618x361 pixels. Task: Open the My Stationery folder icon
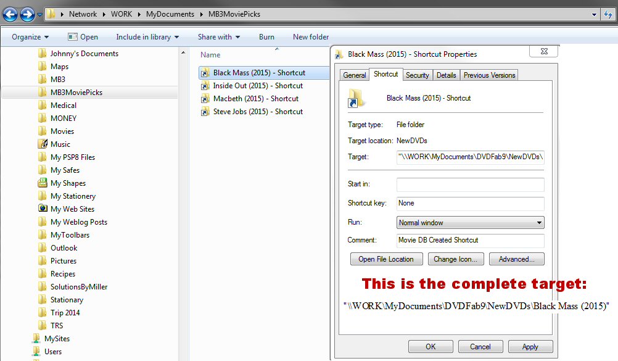pos(42,196)
